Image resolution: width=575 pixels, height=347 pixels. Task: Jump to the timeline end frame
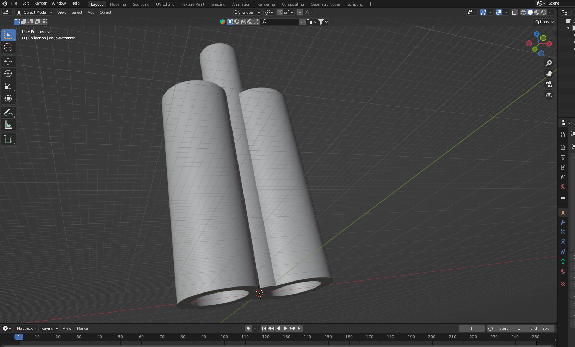[x=299, y=328]
